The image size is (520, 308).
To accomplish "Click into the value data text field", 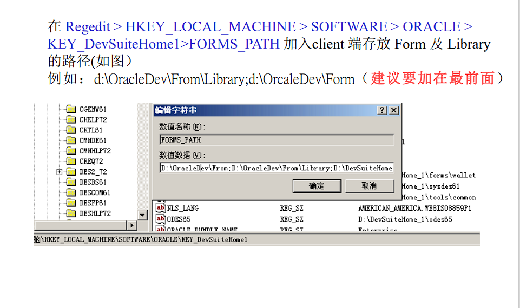I will 277,168.
